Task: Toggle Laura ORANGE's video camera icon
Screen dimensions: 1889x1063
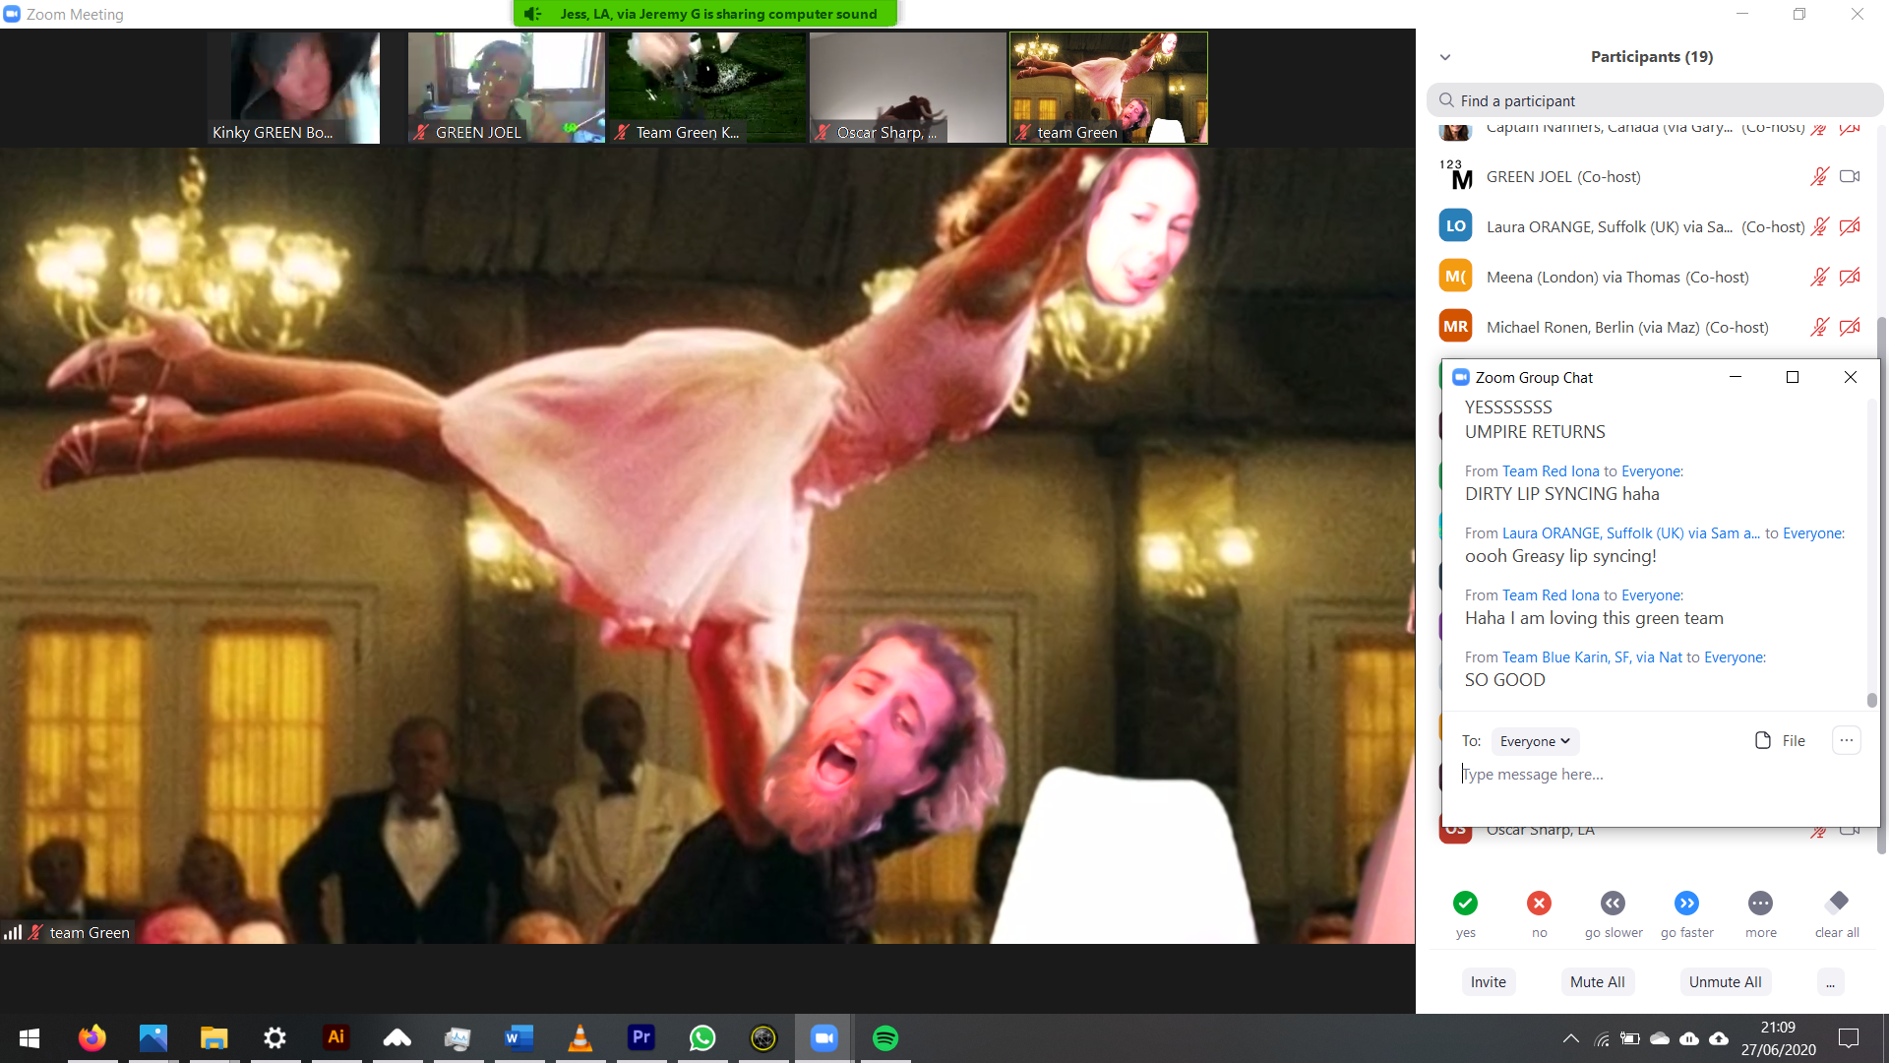Action: [1850, 226]
